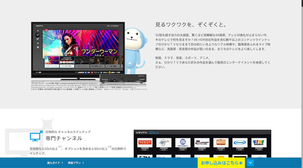Open the NECO channel logo
The image size is (303, 168).
click(x=221, y=143)
